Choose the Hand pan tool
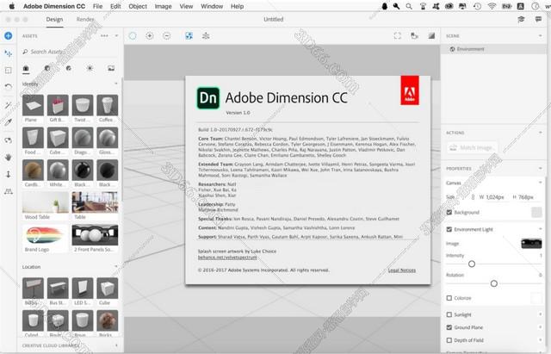 8,157
